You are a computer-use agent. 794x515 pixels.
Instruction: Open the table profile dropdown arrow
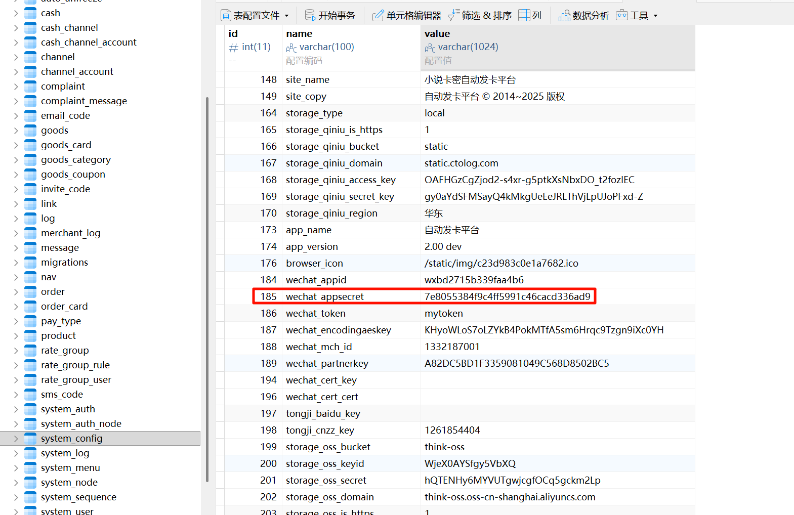287,16
